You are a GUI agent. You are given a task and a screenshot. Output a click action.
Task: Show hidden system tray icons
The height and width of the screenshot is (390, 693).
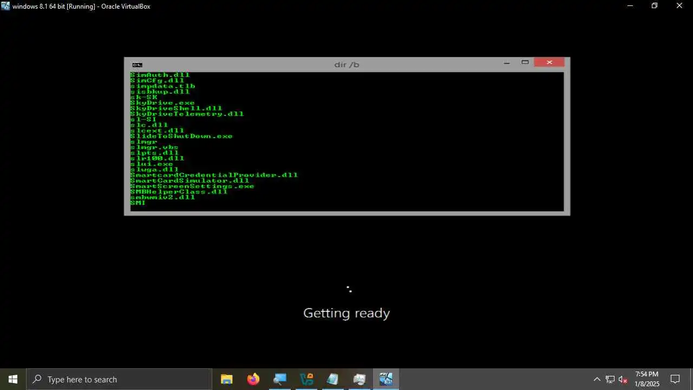pyautogui.click(x=597, y=379)
